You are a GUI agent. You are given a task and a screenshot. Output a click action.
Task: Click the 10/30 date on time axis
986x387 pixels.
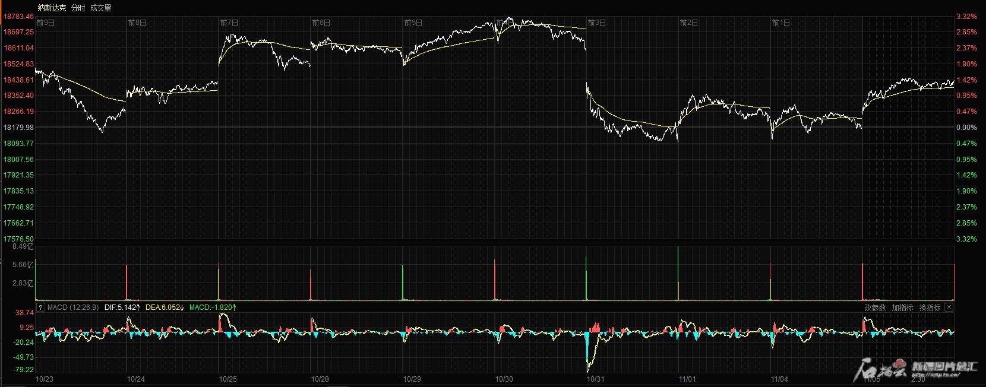(504, 379)
